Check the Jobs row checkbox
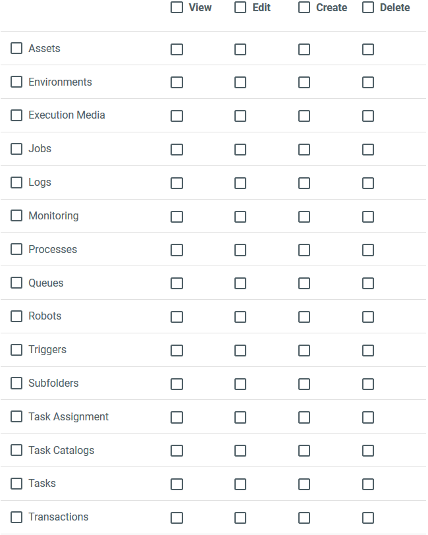 tap(16, 149)
